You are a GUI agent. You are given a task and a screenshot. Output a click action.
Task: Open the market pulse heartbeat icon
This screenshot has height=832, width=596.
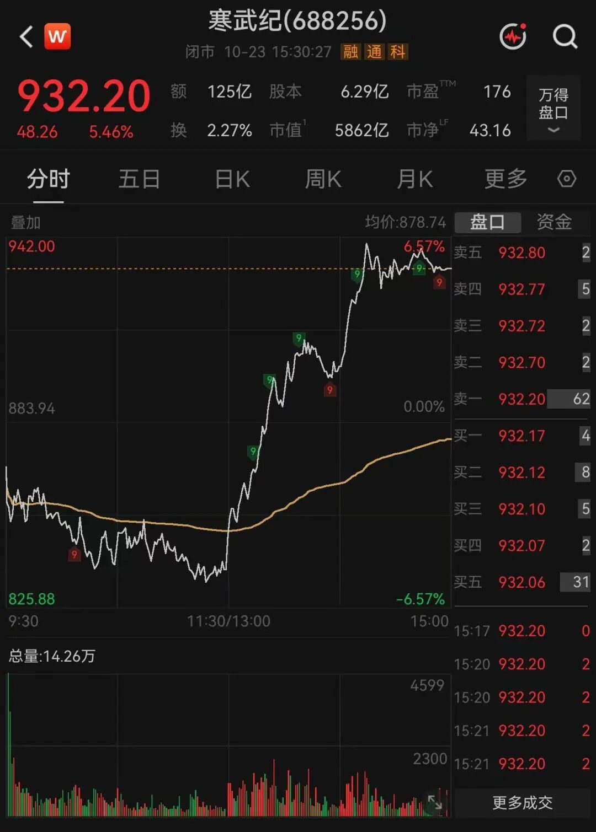click(513, 36)
